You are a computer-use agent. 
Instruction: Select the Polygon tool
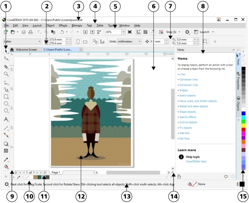(x=6, y=111)
